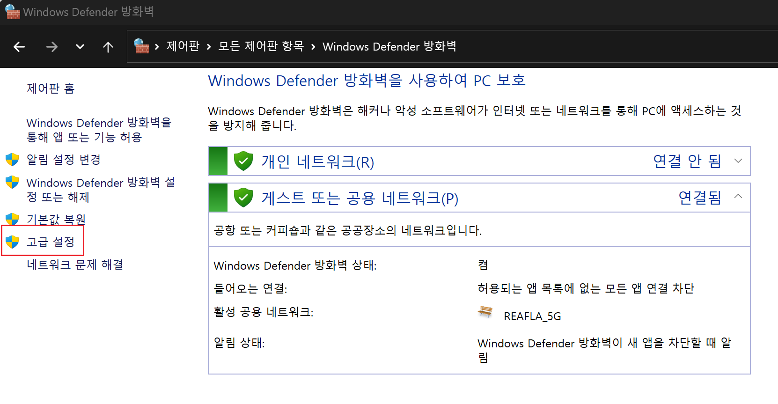Open chevron after 제어판 breadcrumb

coord(209,47)
